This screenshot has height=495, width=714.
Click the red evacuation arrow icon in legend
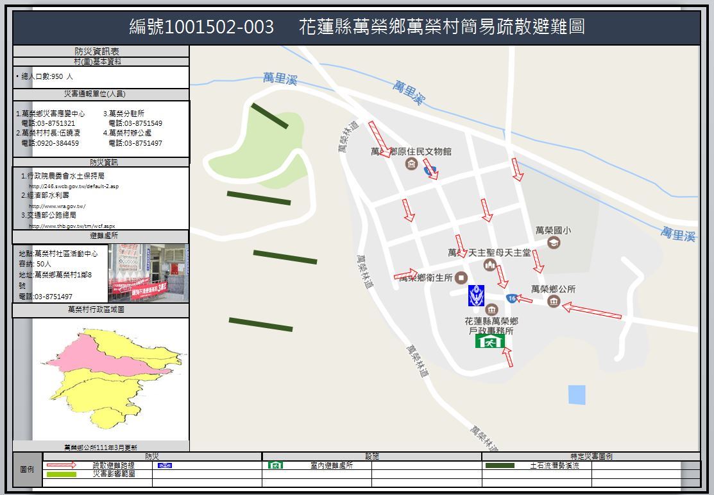tap(61, 465)
